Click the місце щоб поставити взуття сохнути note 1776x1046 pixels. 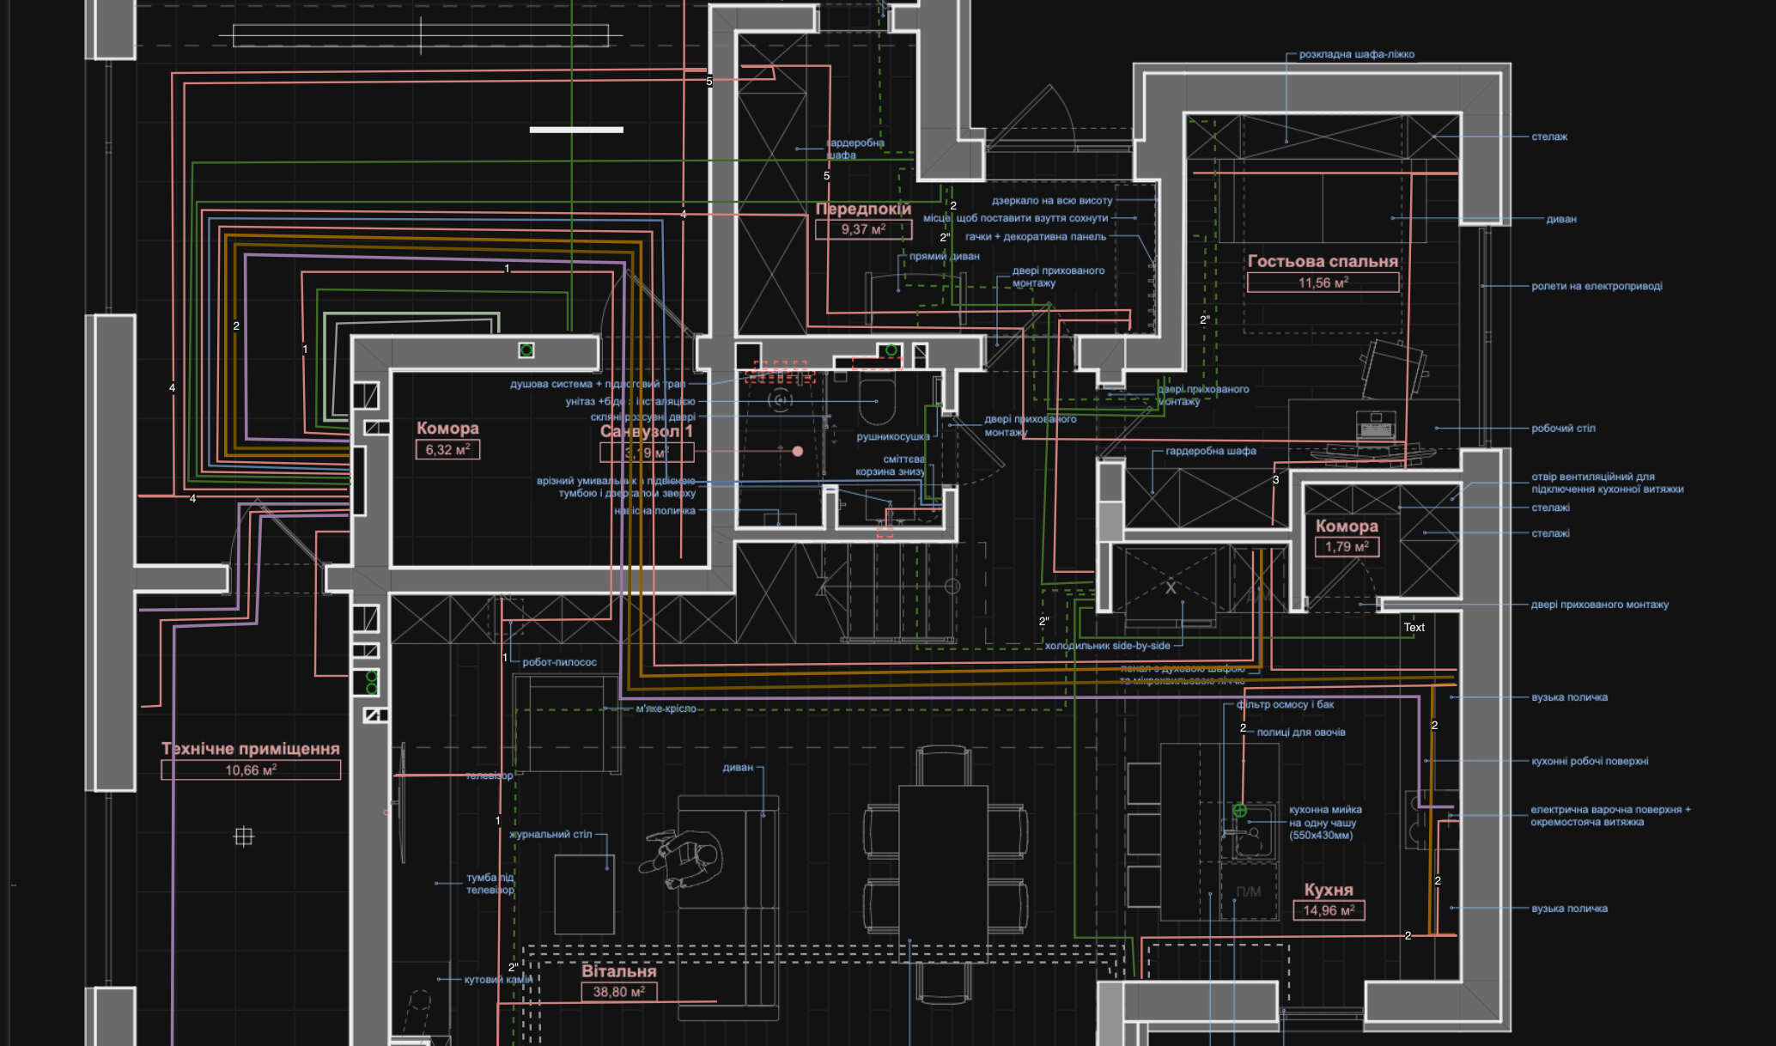pos(1015,218)
